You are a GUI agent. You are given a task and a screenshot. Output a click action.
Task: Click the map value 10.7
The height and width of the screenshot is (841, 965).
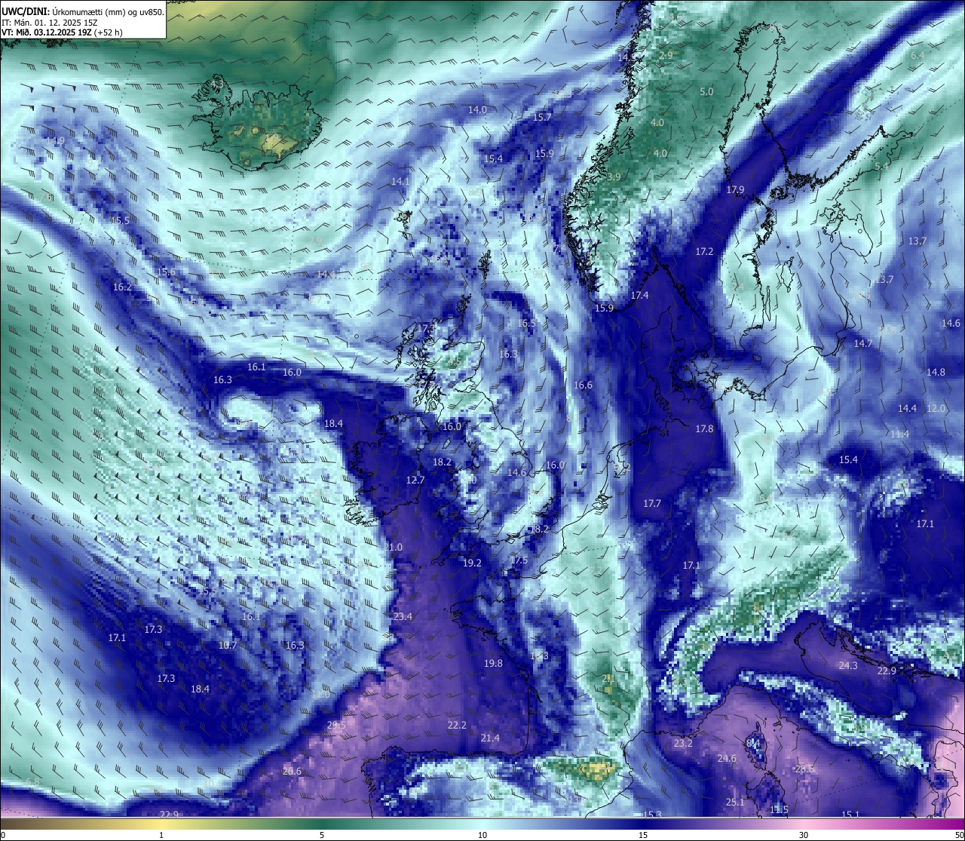pos(228,645)
